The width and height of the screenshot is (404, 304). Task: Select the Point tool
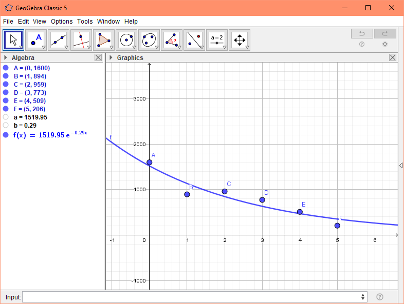pyautogui.click(x=36, y=40)
